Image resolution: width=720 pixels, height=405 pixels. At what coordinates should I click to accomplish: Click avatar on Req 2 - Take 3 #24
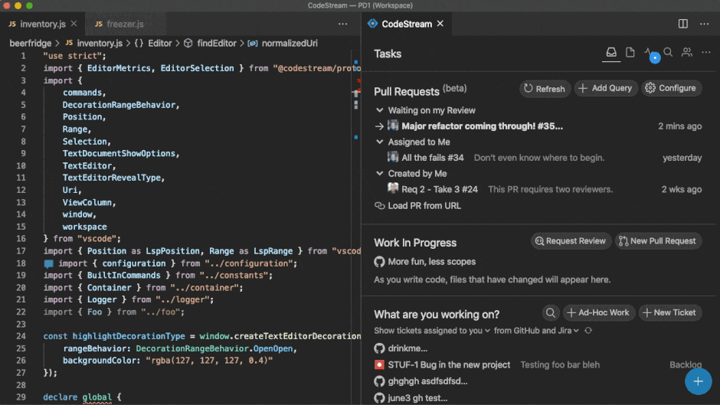coord(393,188)
